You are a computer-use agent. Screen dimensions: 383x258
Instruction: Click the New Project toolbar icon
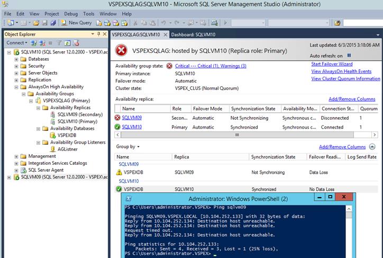click(x=11, y=23)
